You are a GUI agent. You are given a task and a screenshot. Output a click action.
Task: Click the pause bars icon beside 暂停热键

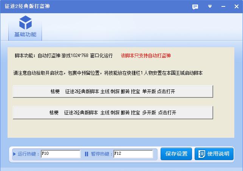tap(87, 154)
